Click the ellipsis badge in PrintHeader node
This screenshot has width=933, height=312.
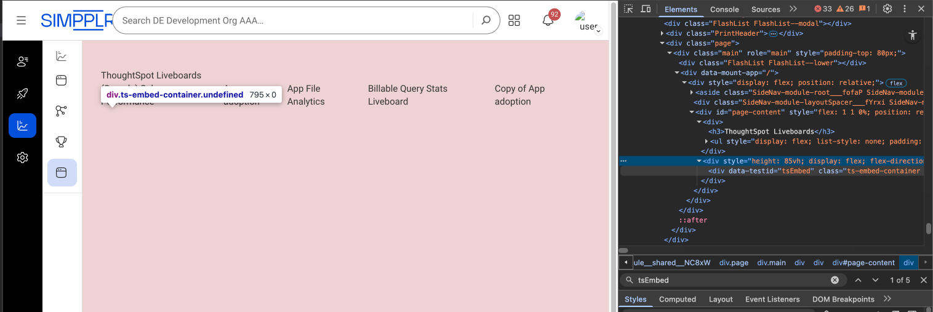[x=774, y=33]
